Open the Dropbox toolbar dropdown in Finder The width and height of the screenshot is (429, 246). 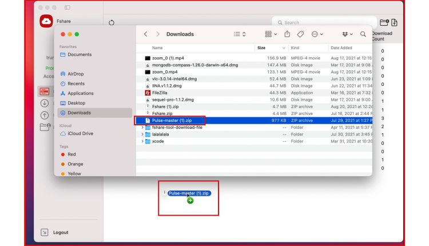tap(347, 34)
